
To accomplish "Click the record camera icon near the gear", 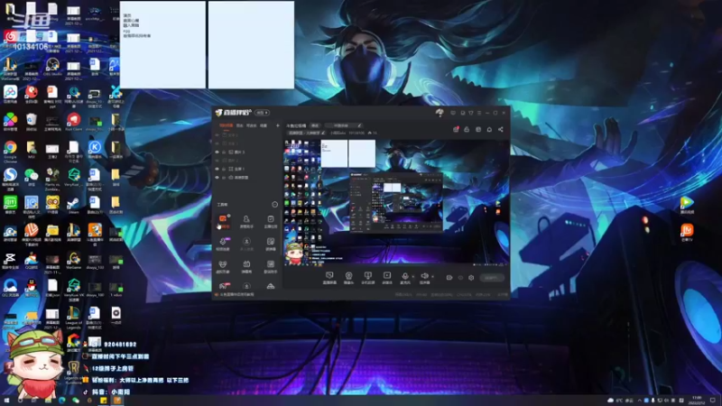I will [449, 278].
